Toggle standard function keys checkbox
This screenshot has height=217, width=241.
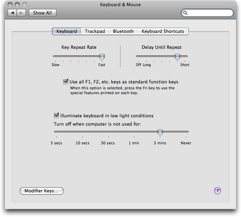tap(66, 81)
